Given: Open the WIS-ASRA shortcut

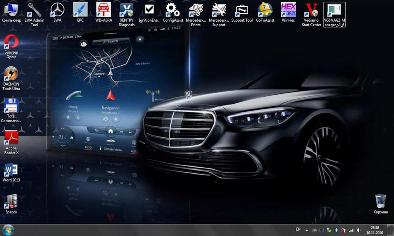Looking at the screenshot, I should [103, 13].
